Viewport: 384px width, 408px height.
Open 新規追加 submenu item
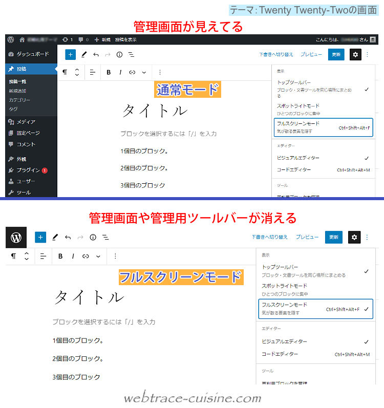[18, 91]
